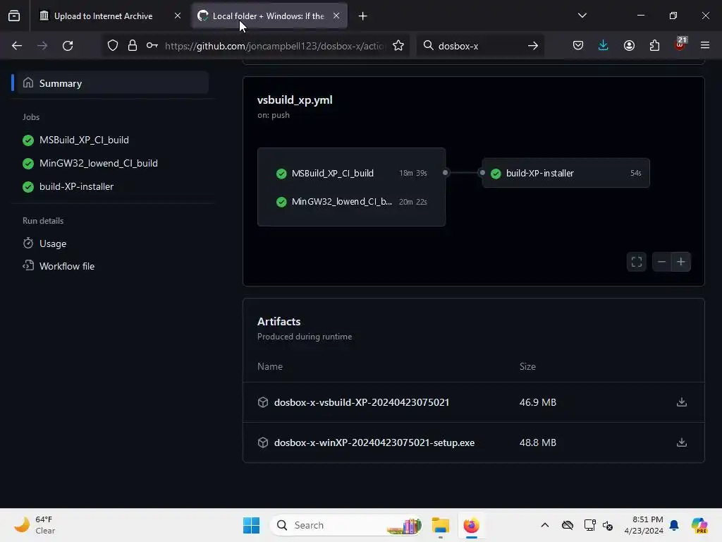Open the Usage run details
Screen dimensions: 722x542
(44, 243)
